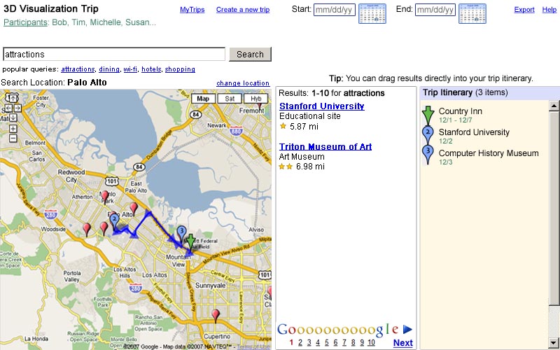Switch map to Sat view
Viewport: 560px width, 350px height.
tap(229, 99)
